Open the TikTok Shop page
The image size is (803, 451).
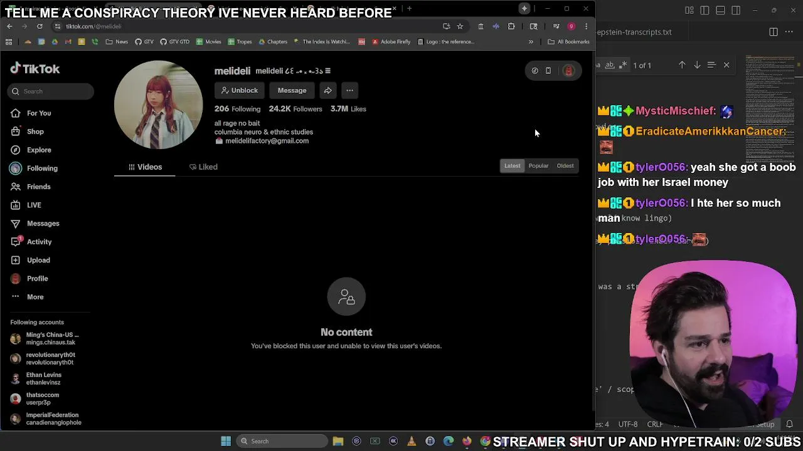point(28,132)
